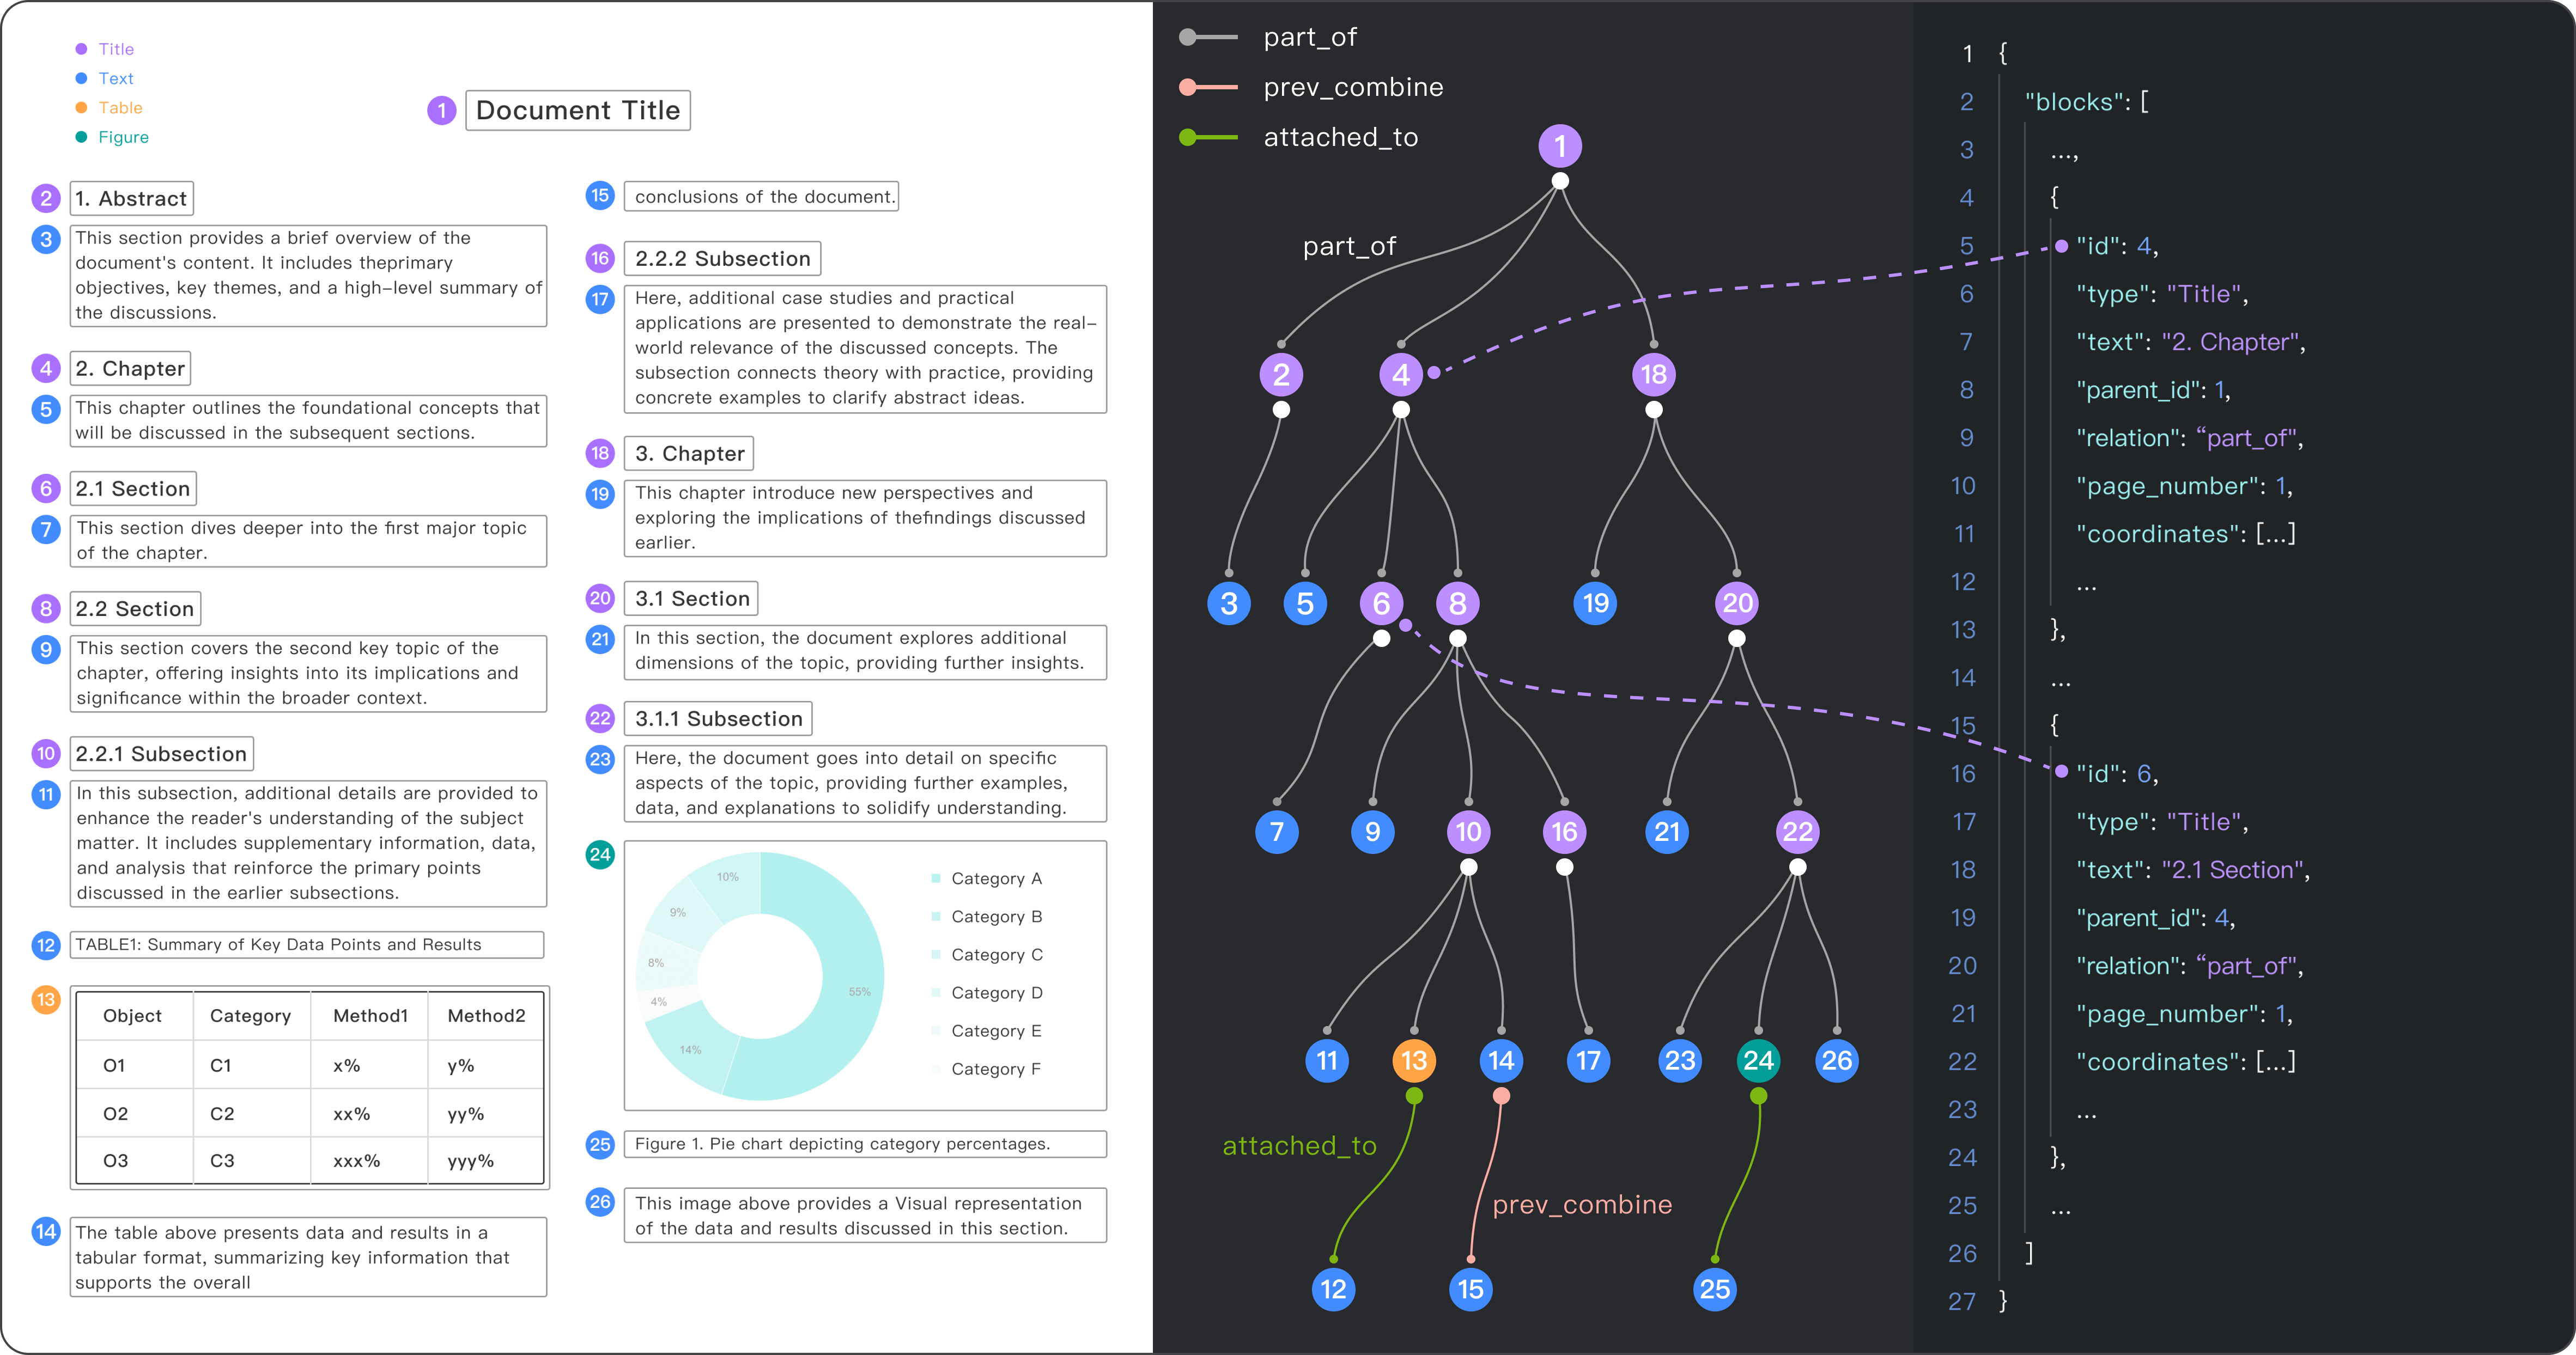Click purple node 16 in the tree graph

pos(1564,832)
